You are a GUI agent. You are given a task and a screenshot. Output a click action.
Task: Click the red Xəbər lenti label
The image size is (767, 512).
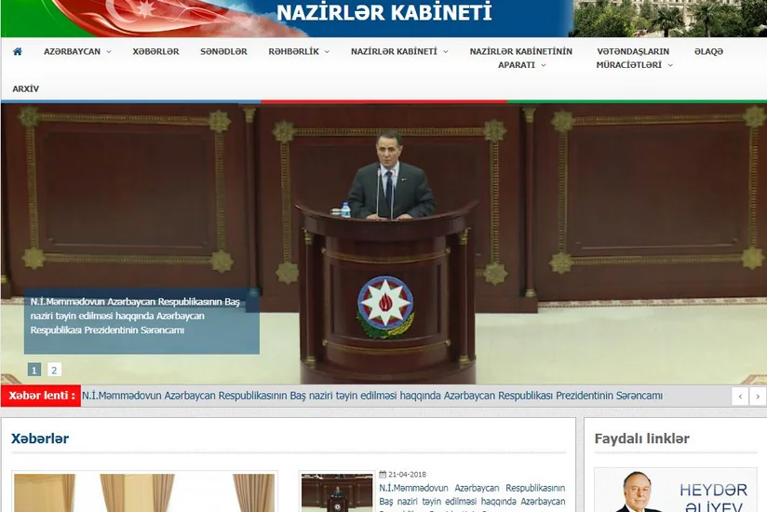(41, 396)
